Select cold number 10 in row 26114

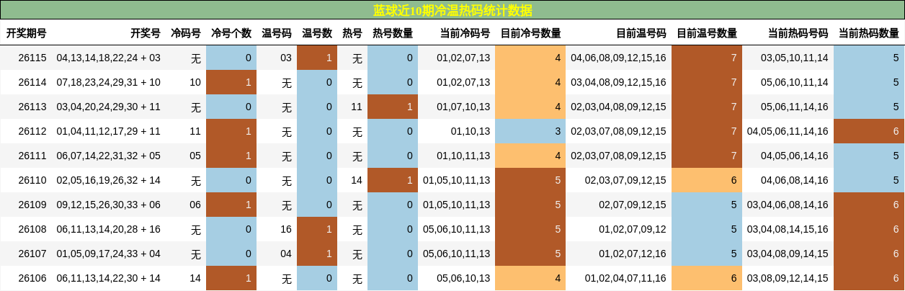click(x=195, y=82)
